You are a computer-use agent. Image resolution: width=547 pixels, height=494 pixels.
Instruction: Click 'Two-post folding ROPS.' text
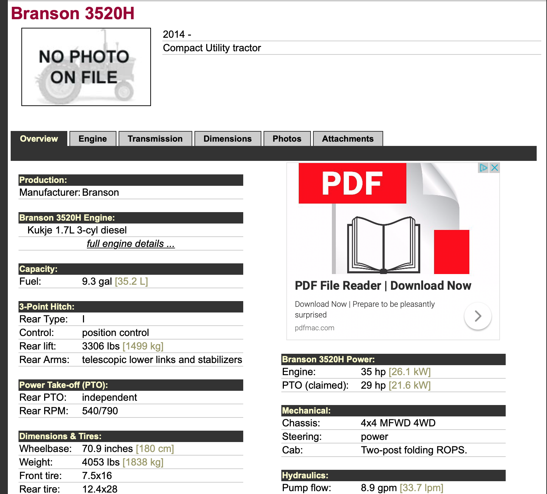[x=414, y=450]
